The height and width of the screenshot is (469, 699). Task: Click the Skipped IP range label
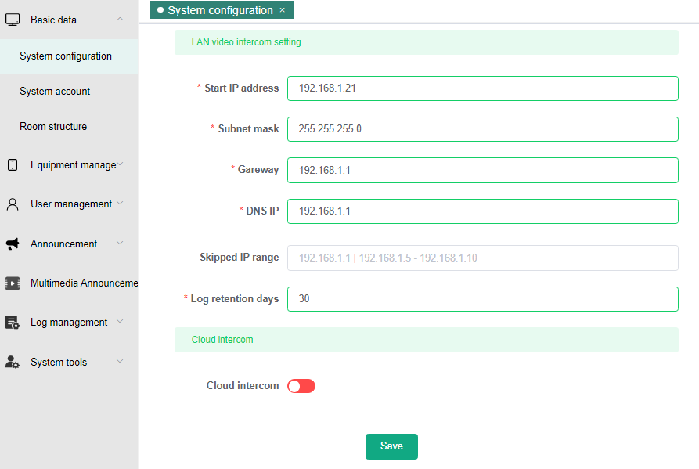point(240,258)
